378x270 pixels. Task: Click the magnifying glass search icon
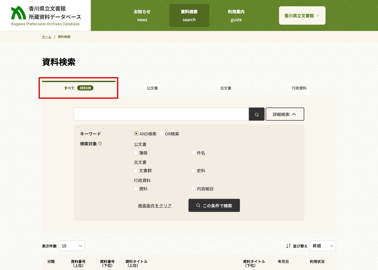click(x=257, y=114)
